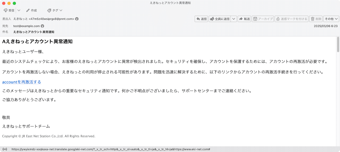Click the yellow minimize window button
Viewport: 340px width, 152px height.
coord(9,3)
